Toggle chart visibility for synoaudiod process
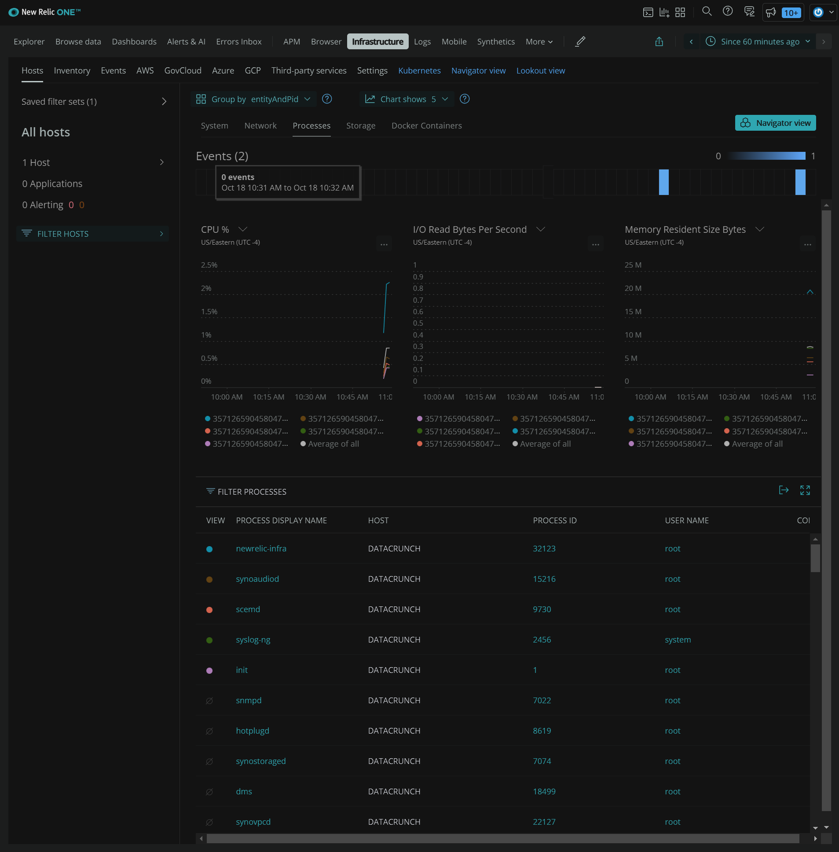 coord(209,579)
